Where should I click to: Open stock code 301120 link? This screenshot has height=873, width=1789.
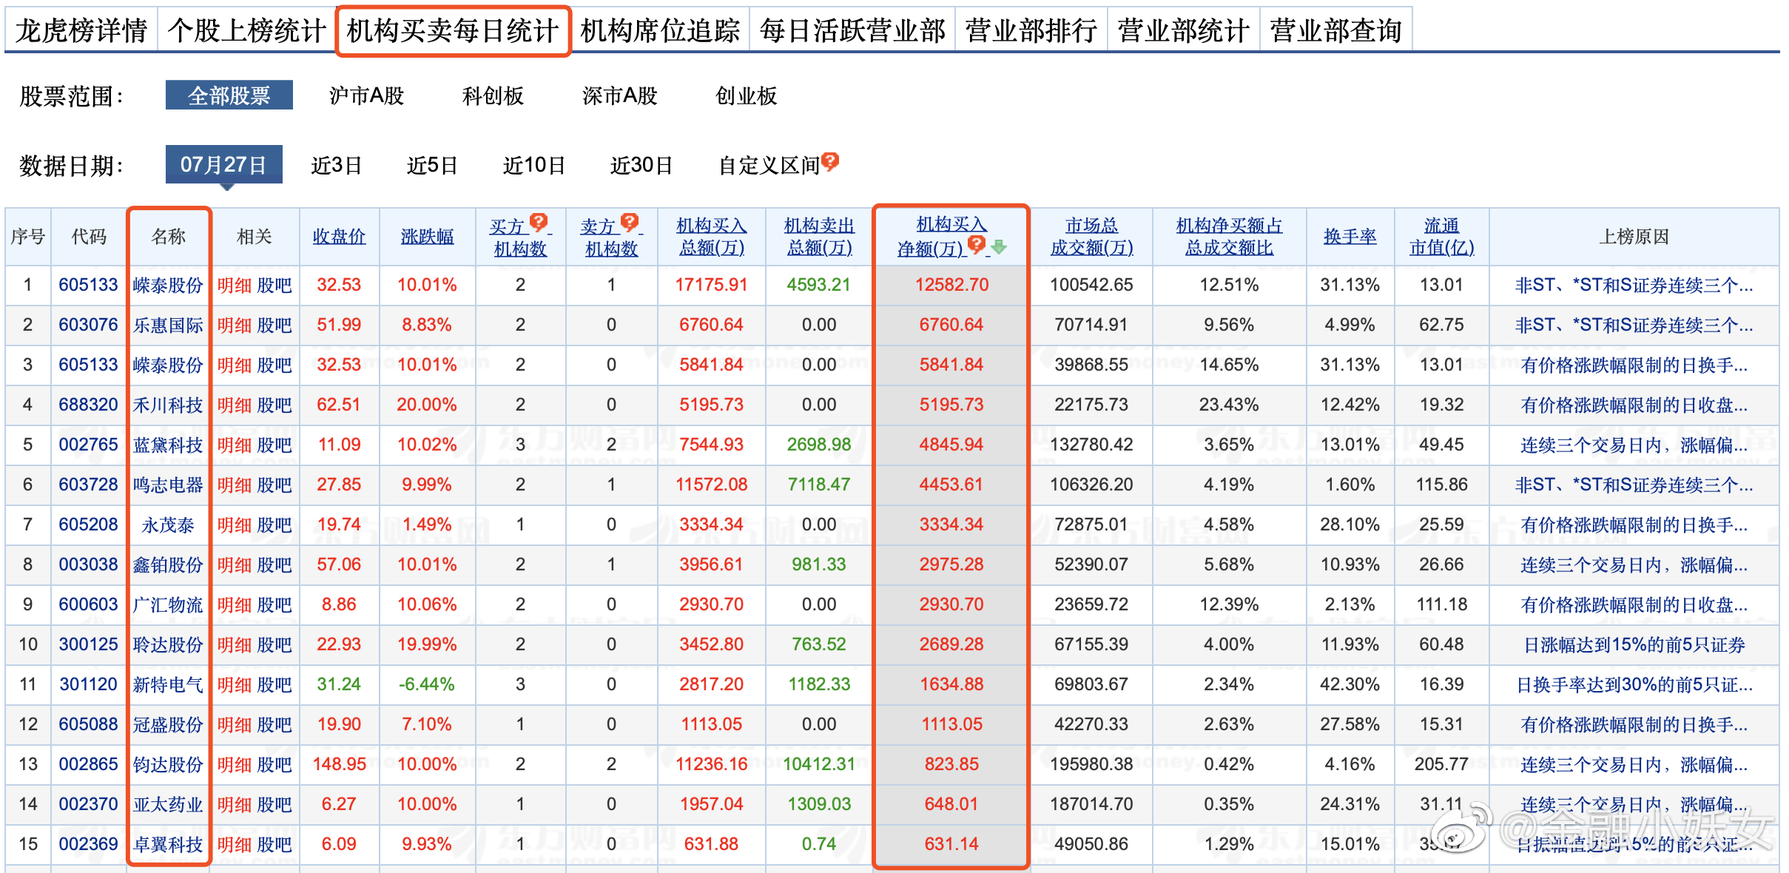(x=88, y=684)
